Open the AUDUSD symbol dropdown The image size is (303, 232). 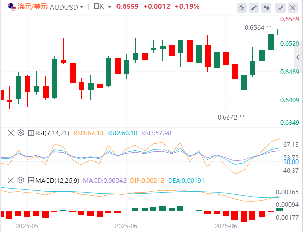point(66,7)
